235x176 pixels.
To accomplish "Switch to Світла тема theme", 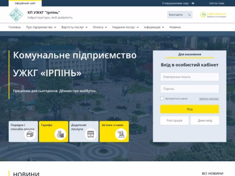I will coord(216,3).
